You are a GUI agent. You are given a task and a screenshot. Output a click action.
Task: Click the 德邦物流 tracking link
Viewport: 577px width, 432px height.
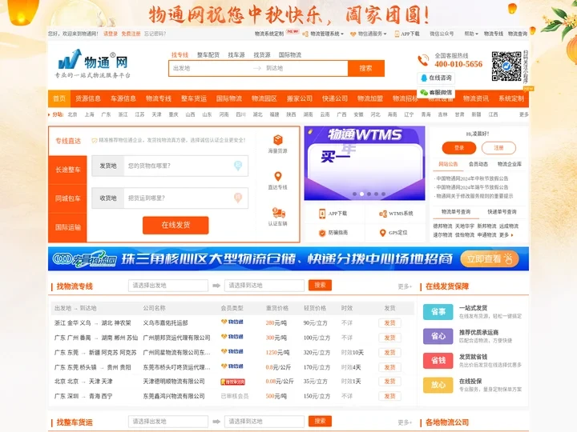tap(442, 226)
